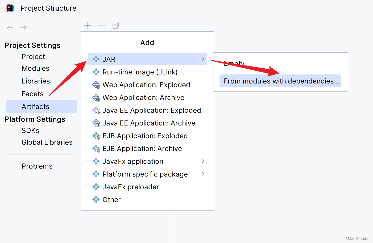Go back with the left arrow
The height and width of the screenshot is (243, 373).
pos(10,28)
